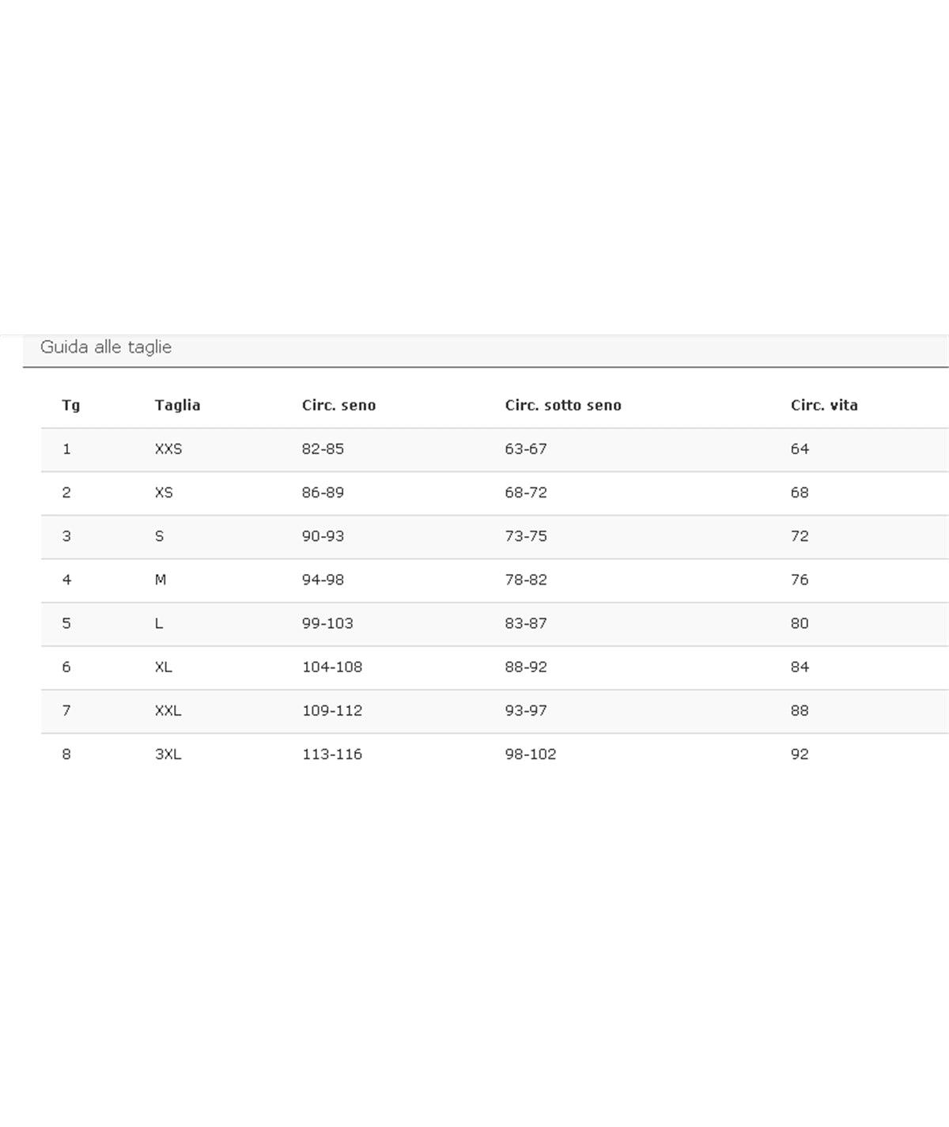The width and height of the screenshot is (949, 1127).
Task: Click the Guida alle taglie heading
Action: coord(106,347)
